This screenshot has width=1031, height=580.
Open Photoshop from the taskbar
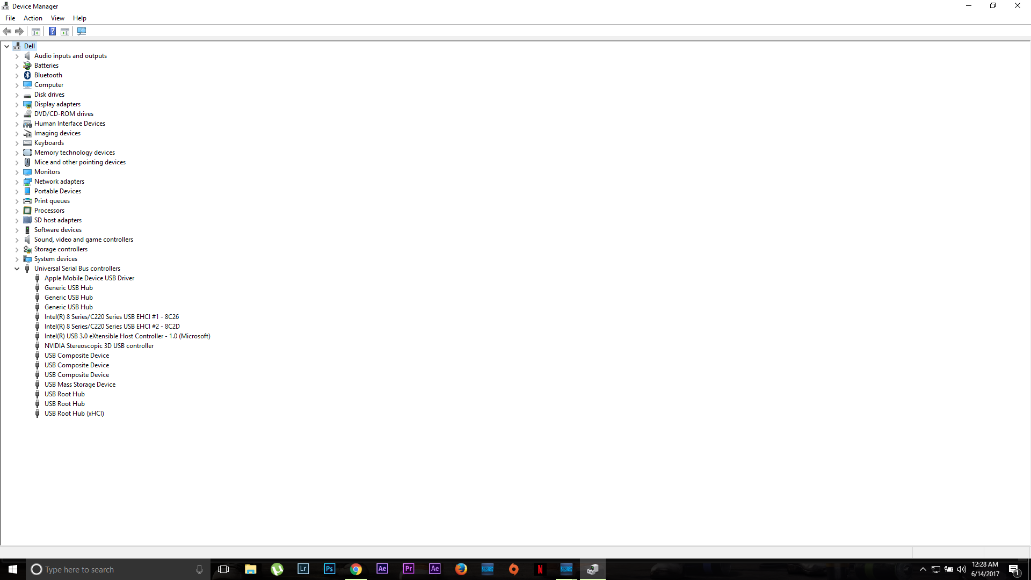[x=329, y=569]
